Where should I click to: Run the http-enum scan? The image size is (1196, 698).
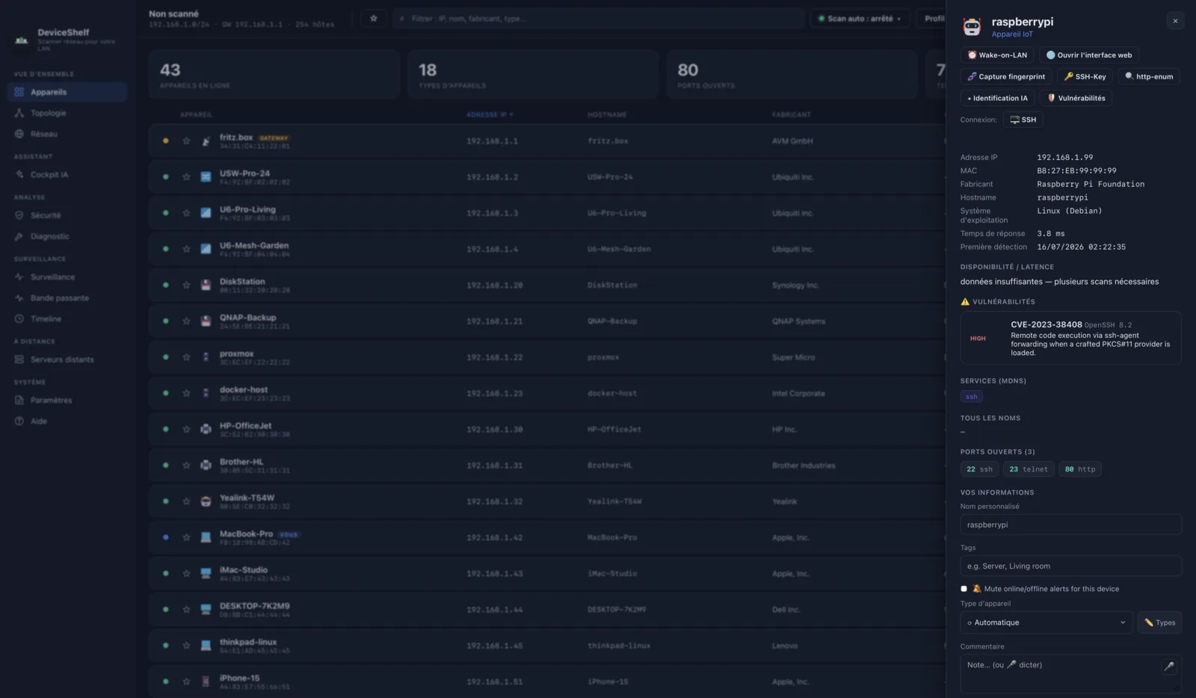click(1148, 76)
